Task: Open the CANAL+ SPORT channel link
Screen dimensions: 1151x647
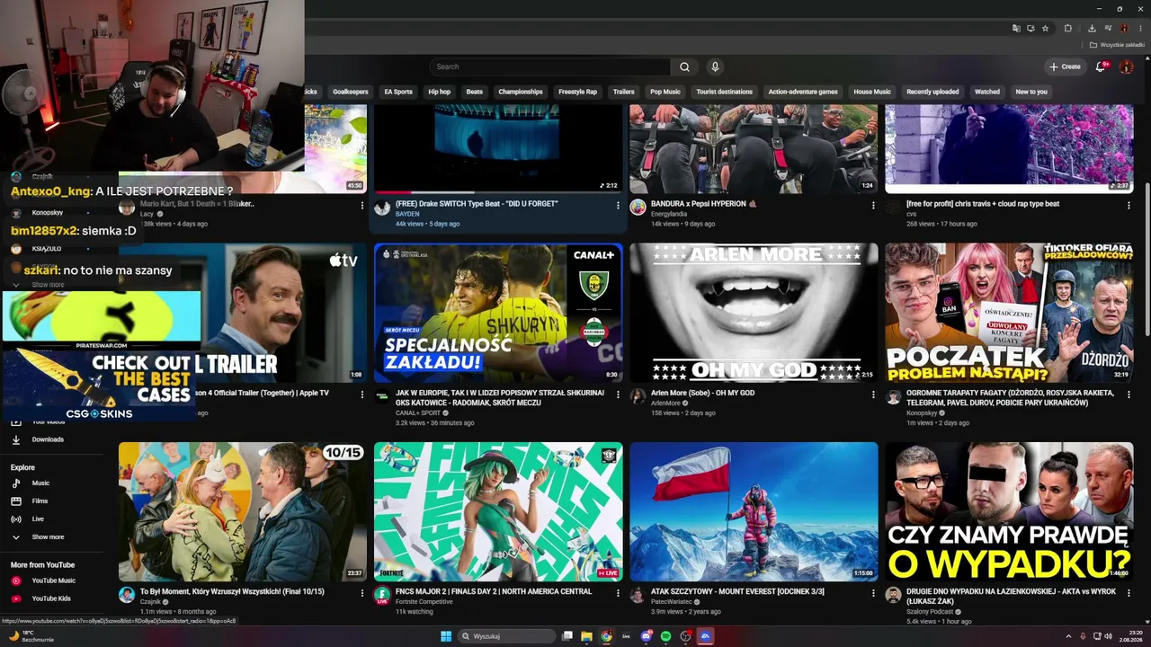Action: [x=418, y=412]
